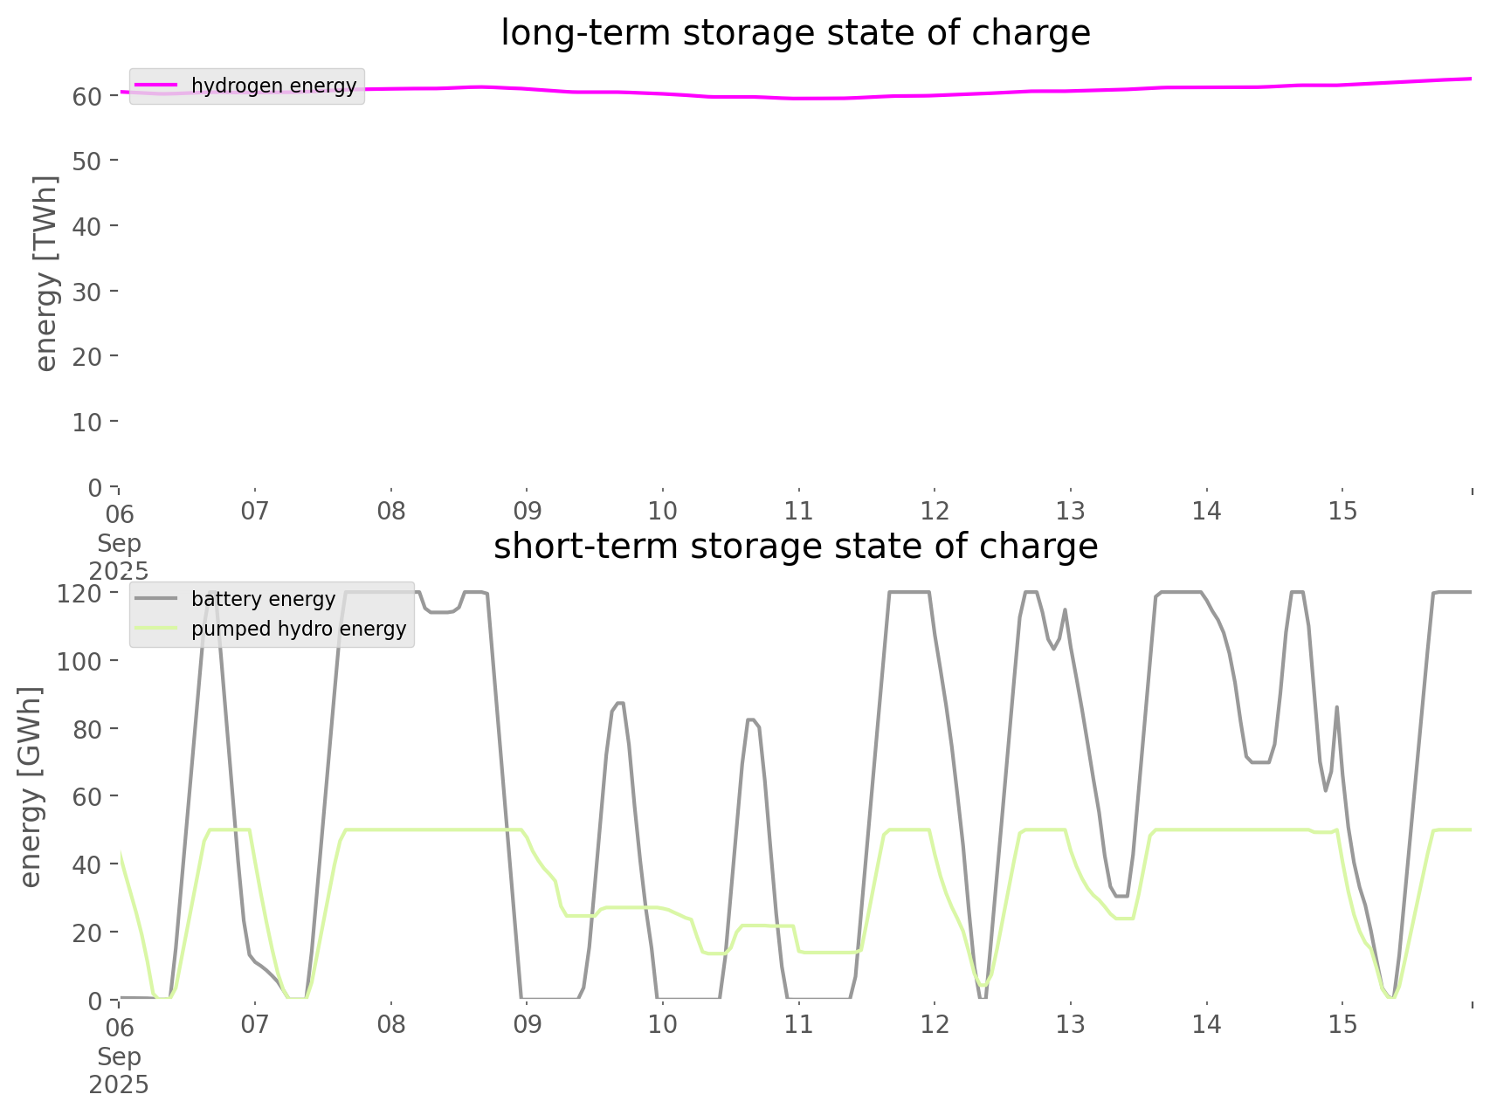Click the green pumped hydro legend swatch
The width and height of the screenshot is (1490, 1115).
click(x=157, y=629)
